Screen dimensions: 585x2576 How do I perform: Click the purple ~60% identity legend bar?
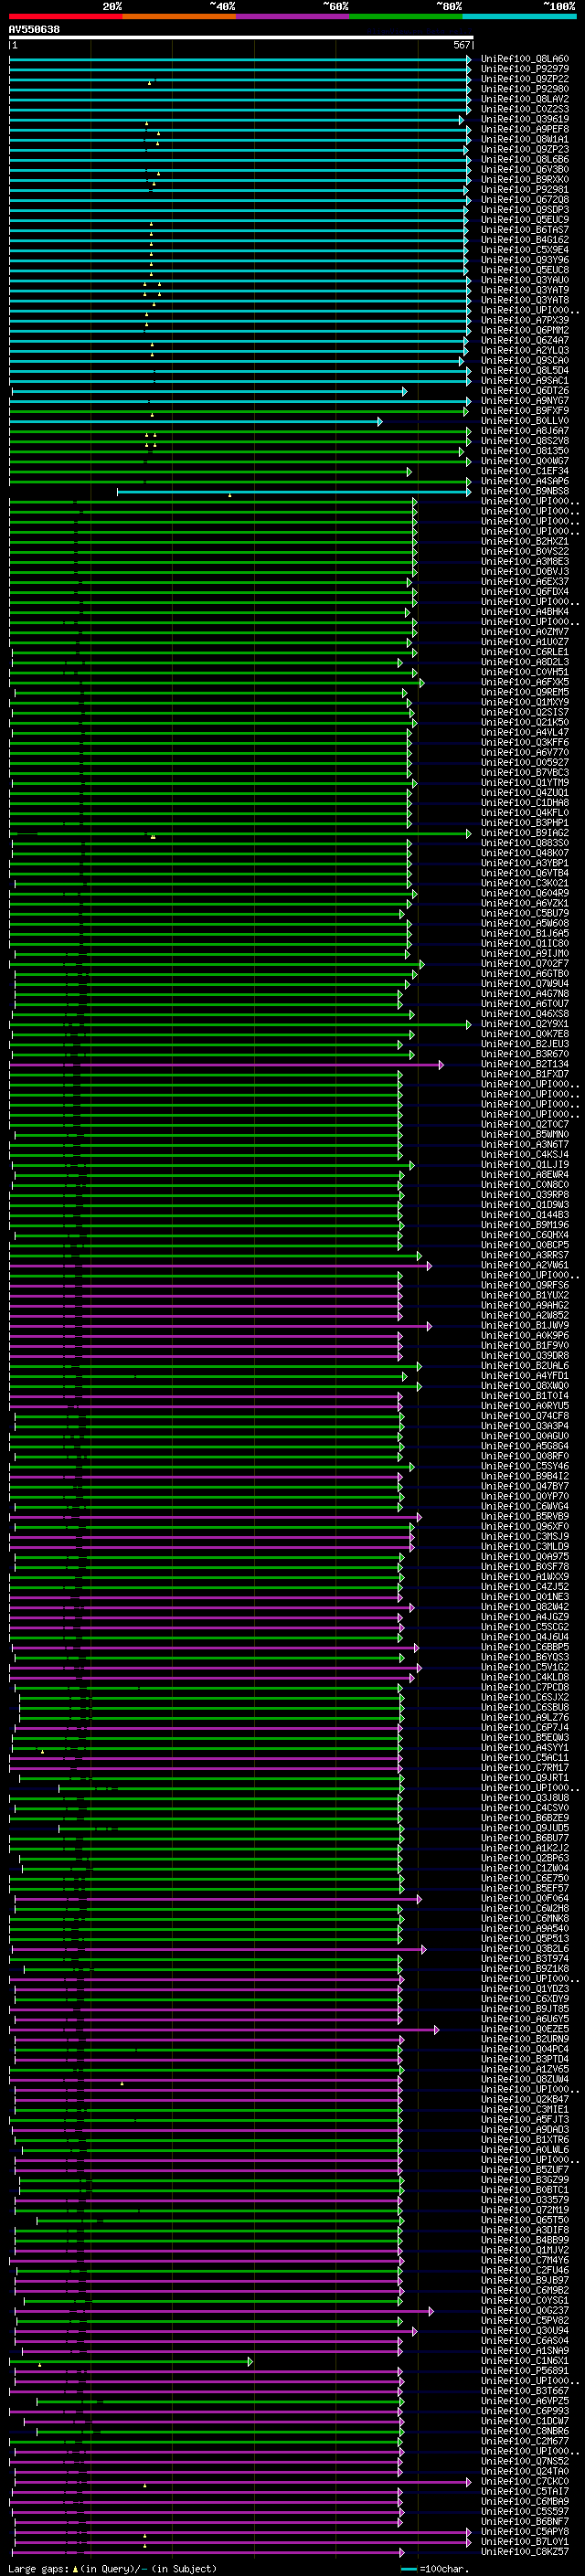click(x=293, y=16)
